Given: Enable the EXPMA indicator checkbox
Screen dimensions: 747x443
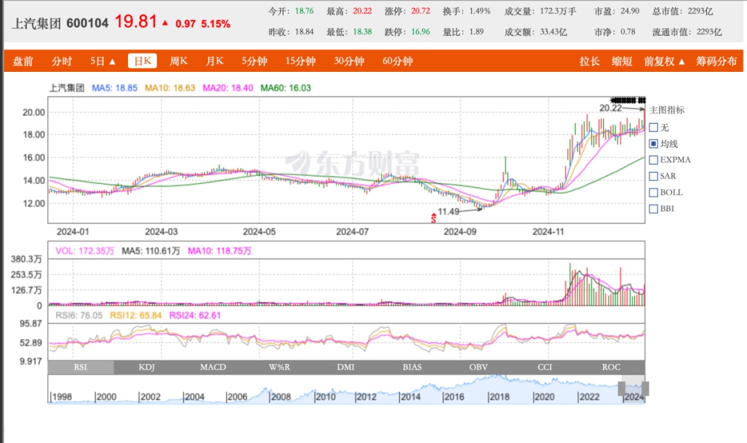Looking at the screenshot, I should coord(654,160).
